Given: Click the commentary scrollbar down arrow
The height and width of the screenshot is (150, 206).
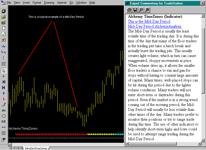Looking at the screenshot, I should point(203,140).
